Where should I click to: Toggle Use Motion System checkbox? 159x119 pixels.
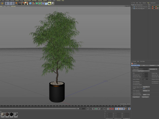(143, 85)
